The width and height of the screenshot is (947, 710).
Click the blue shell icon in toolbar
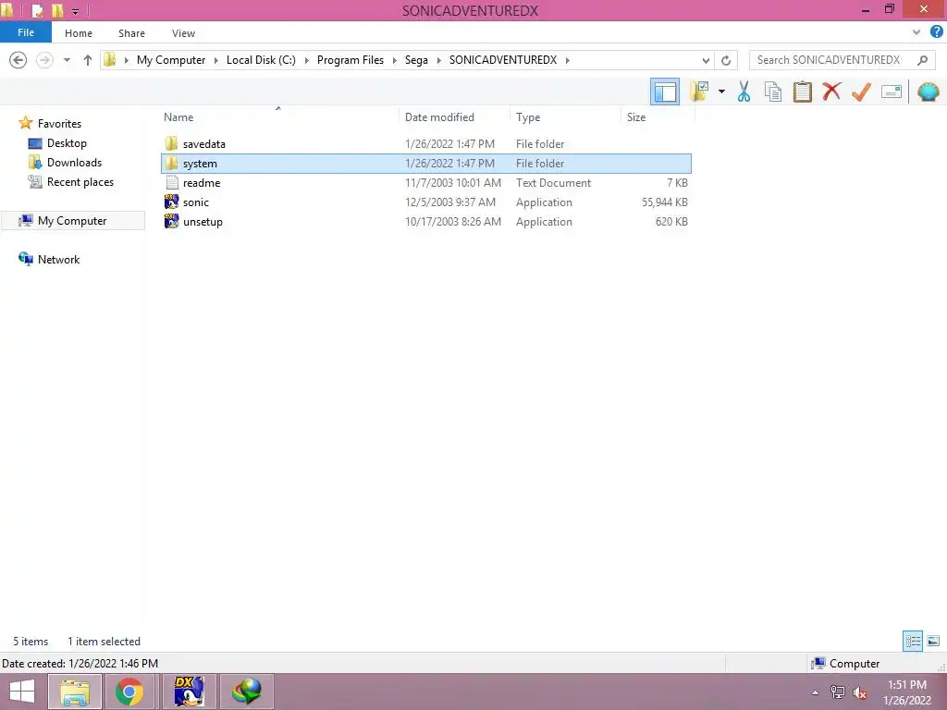(x=929, y=92)
